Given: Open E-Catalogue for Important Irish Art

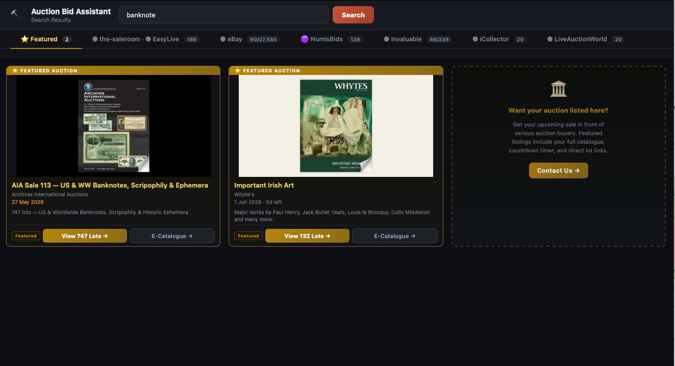Looking at the screenshot, I should coord(395,236).
